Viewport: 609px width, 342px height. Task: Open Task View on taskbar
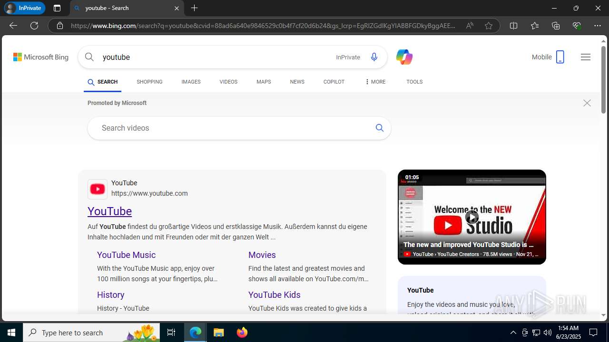click(x=171, y=332)
